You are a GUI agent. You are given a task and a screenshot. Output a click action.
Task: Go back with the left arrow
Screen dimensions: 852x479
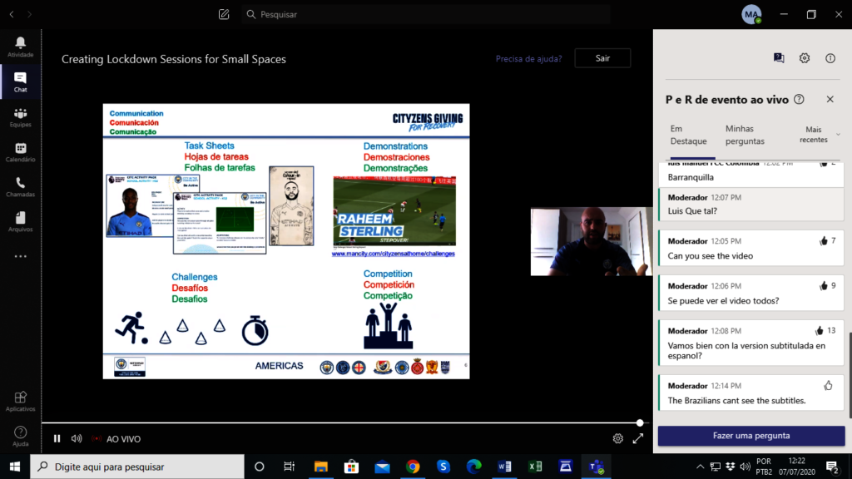click(x=12, y=15)
